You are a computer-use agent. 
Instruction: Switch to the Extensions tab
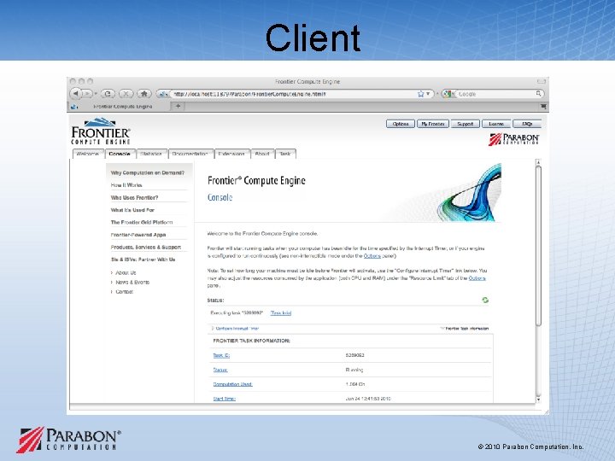point(231,154)
